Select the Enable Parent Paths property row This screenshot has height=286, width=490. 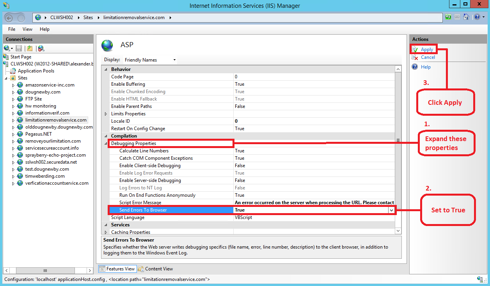pos(252,106)
